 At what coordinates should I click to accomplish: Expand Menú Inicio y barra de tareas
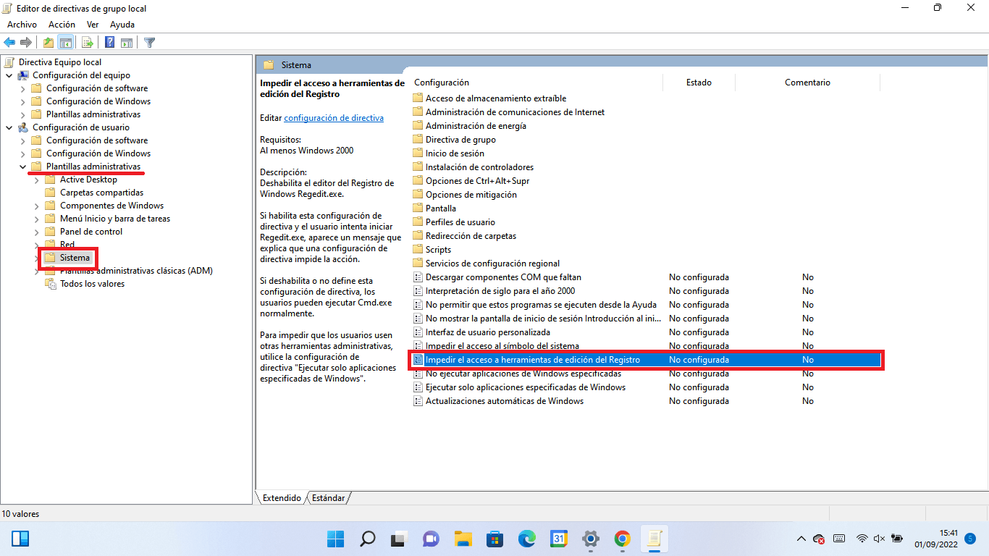[36, 219]
